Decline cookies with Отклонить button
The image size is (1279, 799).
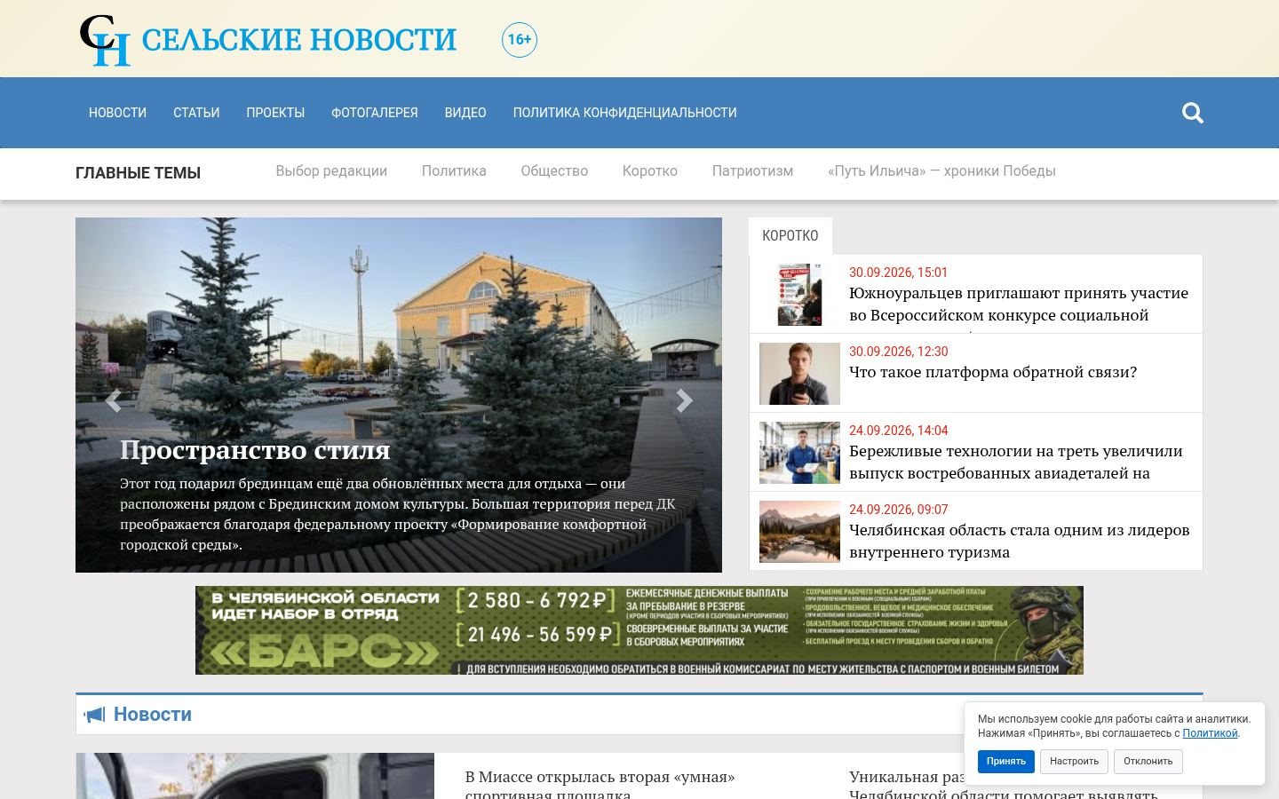pyautogui.click(x=1148, y=761)
